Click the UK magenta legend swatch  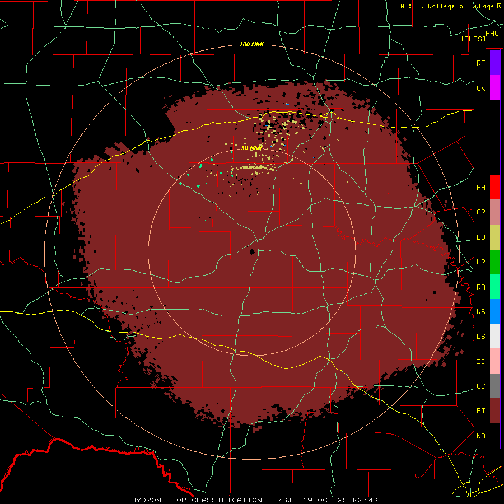(494, 88)
